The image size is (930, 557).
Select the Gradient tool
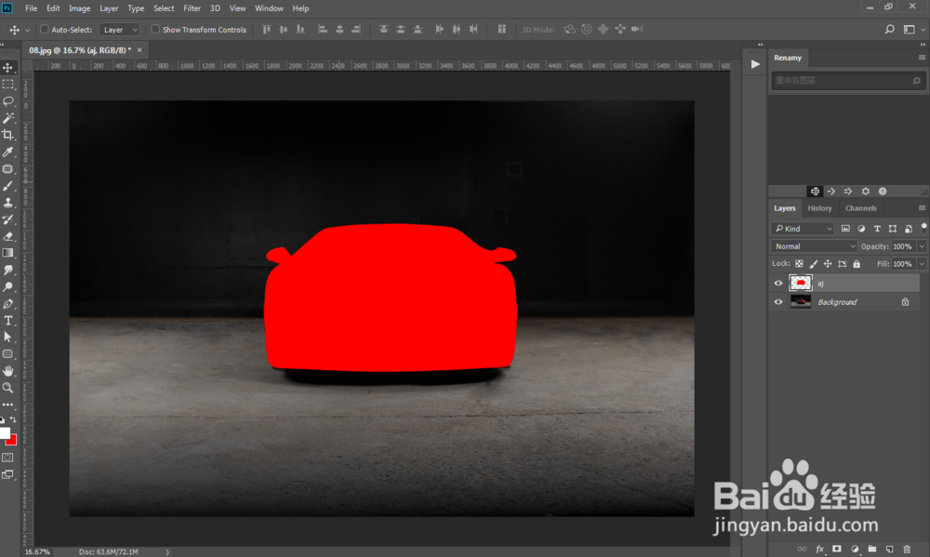click(x=7, y=253)
